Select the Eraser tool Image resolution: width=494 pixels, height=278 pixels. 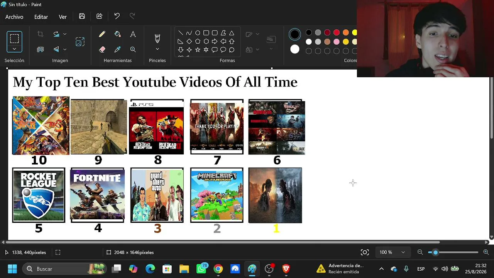click(x=102, y=49)
